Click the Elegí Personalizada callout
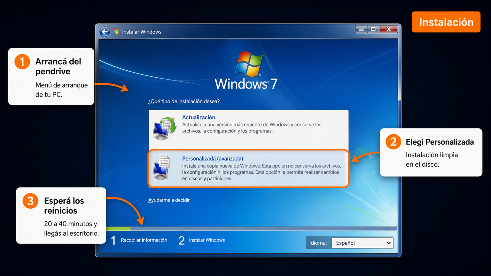 431,152
